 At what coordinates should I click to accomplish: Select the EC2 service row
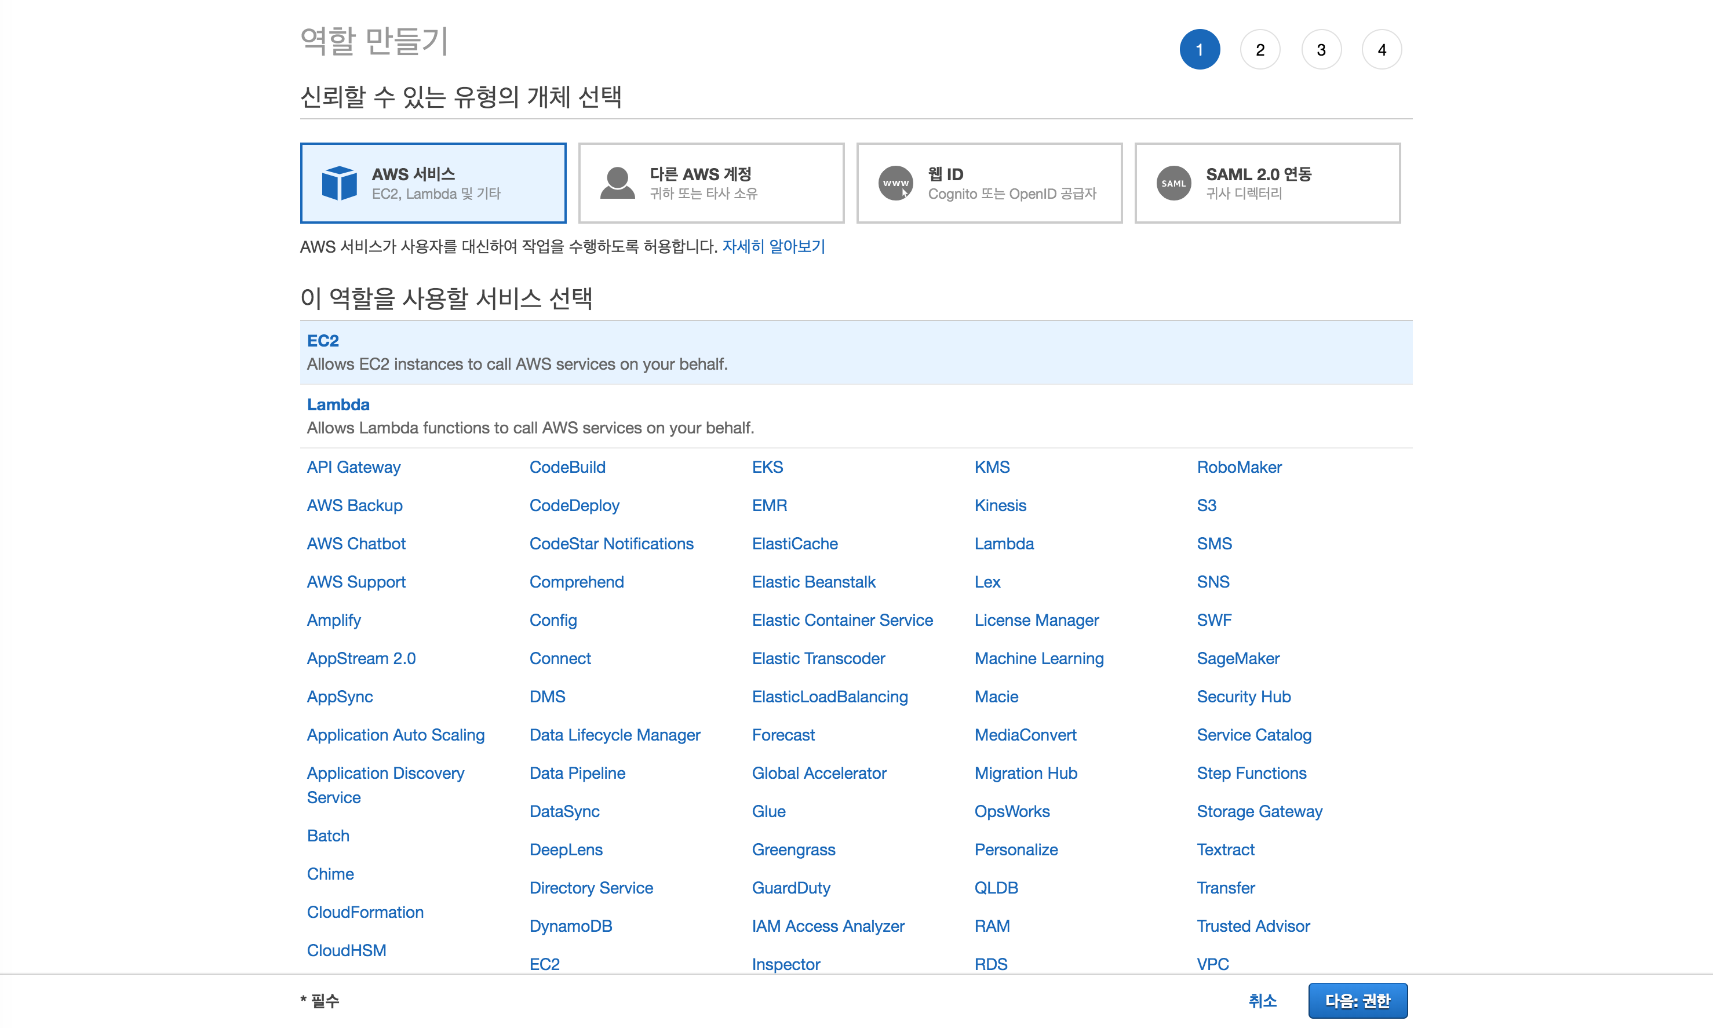(x=855, y=352)
